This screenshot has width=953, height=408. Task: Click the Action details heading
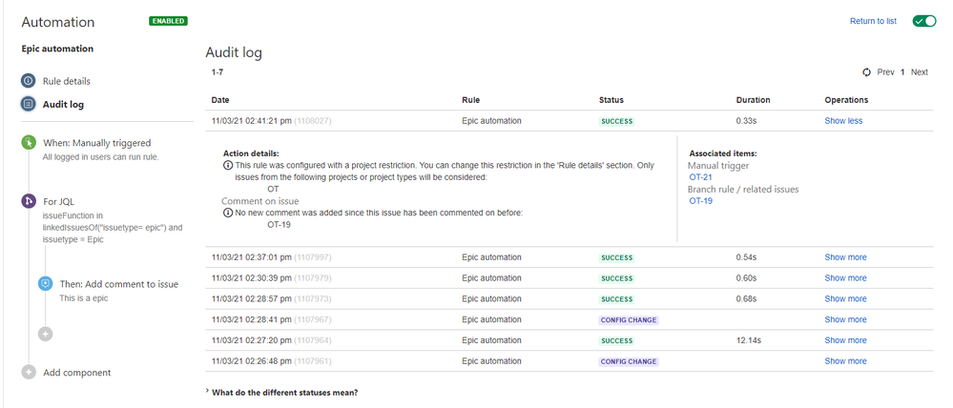pyautogui.click(x=251, y=154)
